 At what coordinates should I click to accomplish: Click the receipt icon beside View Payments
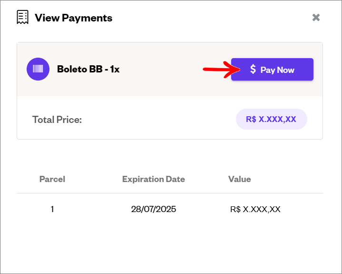22,18
